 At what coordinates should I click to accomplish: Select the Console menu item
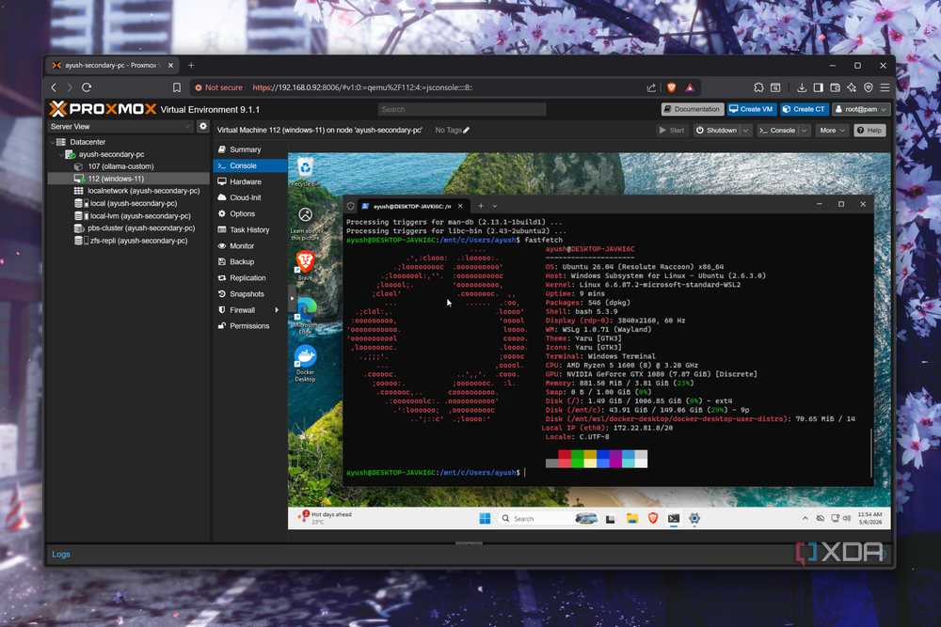pos(250,165)
